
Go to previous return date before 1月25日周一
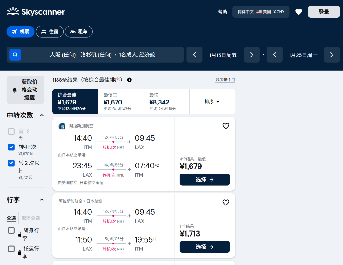tap(275, 55)
